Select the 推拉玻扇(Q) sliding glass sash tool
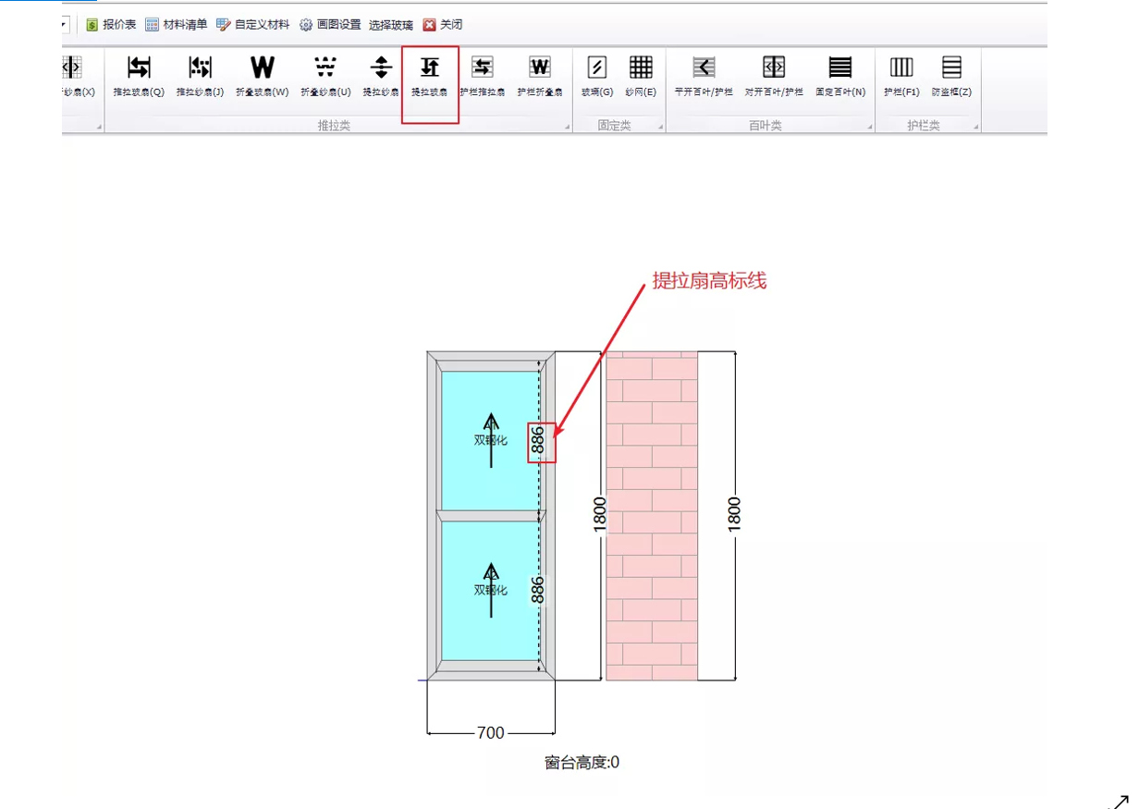The height and width of the screenshot is (809, 1139). pos(139,76)
